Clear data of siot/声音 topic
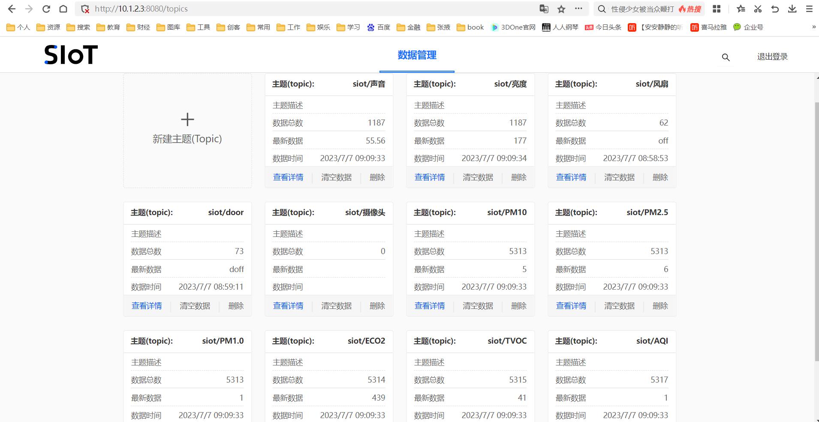This screenshot has height=422, width=819. [x=336, y=177]
